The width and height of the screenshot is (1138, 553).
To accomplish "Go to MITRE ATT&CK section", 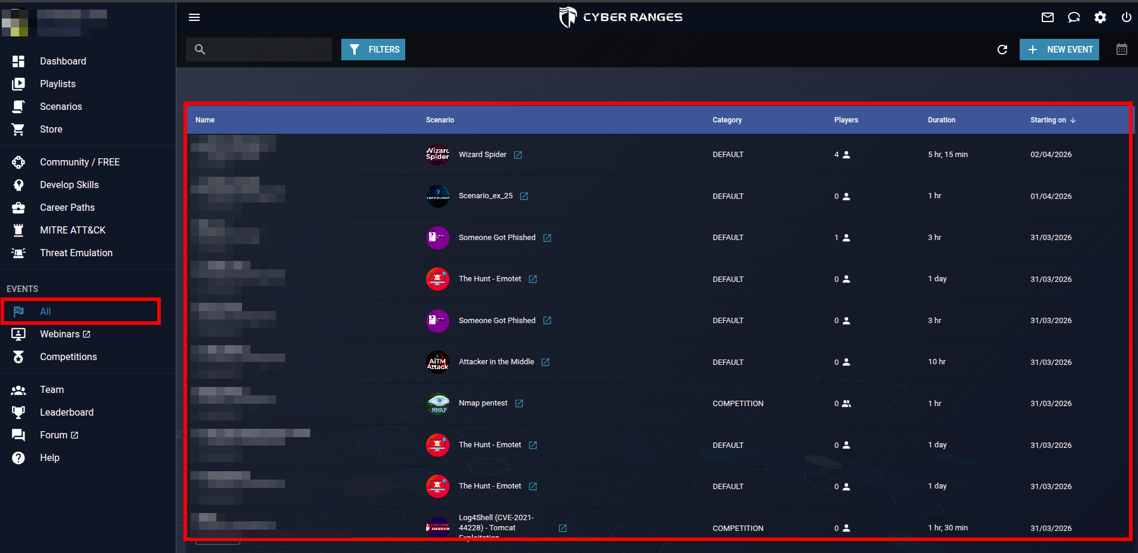I will [72, 231].
